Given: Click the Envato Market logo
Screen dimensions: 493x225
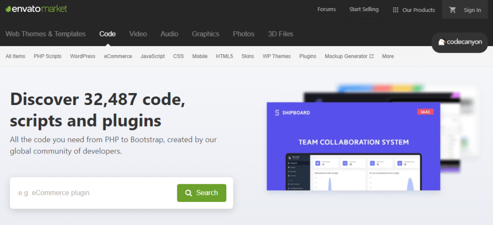Looking at the screenshot, I should coord(37,9).
